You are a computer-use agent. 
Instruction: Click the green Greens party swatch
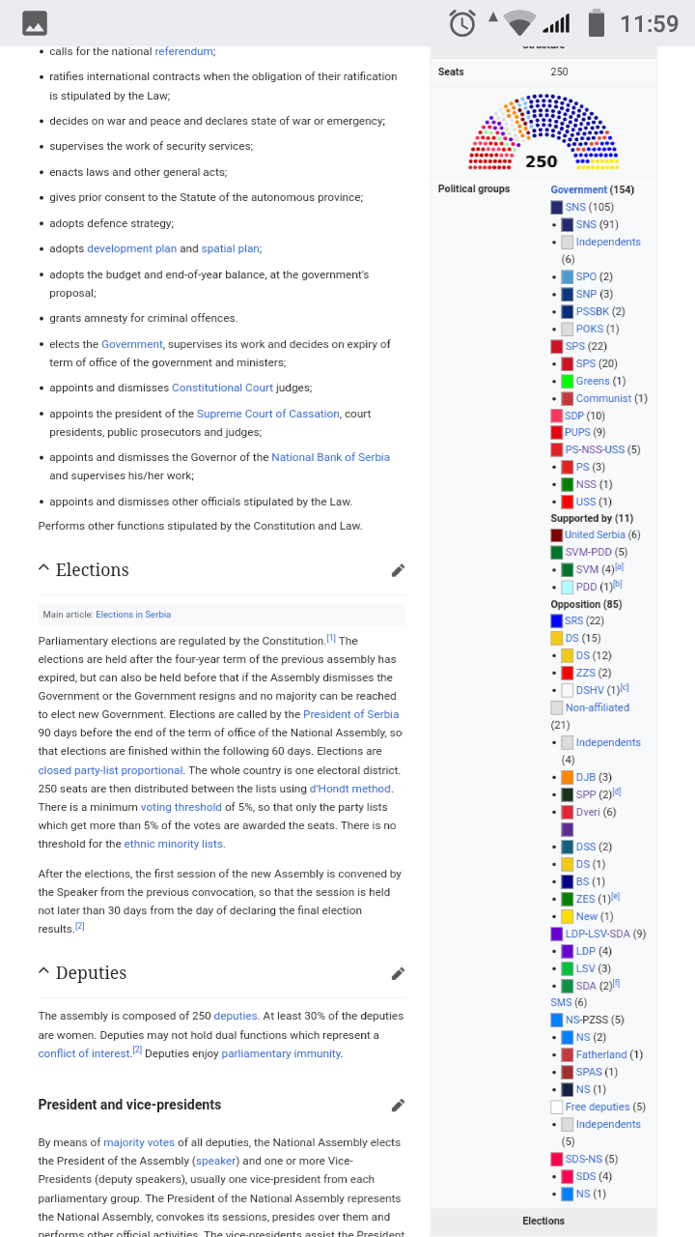(x=568, y=381)
